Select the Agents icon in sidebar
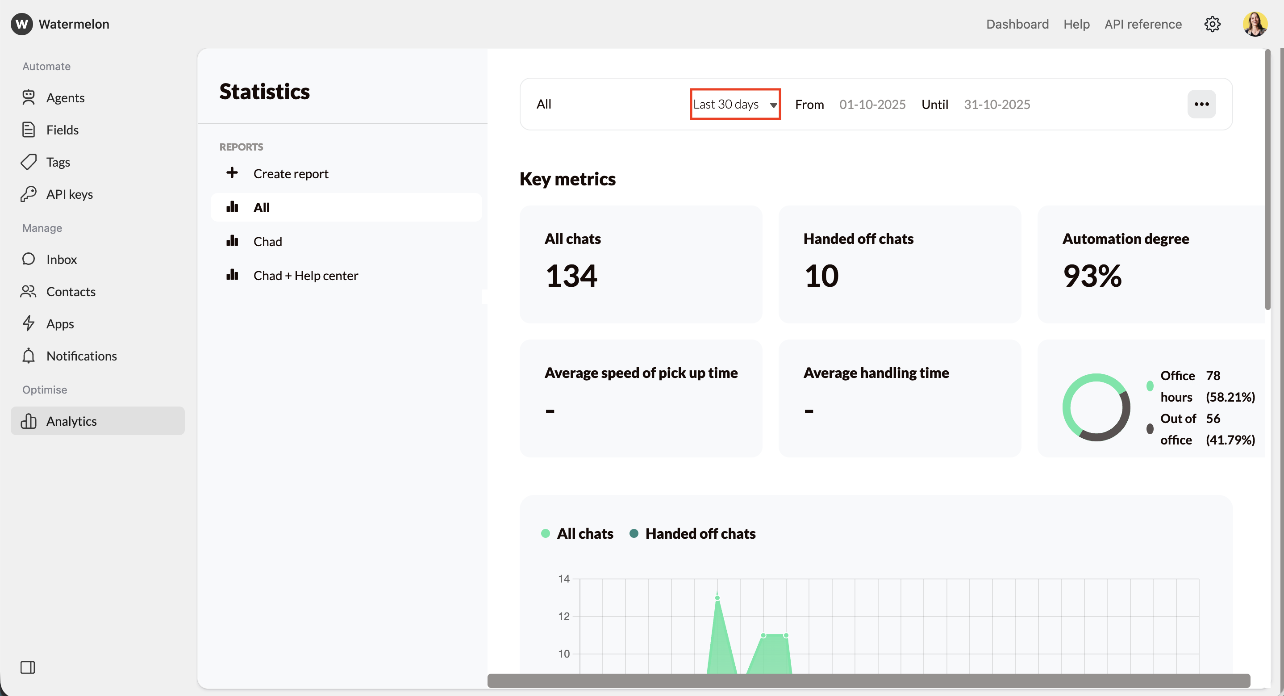Image resolution: width=1284 pixels, height=696 pixels. 29,97
